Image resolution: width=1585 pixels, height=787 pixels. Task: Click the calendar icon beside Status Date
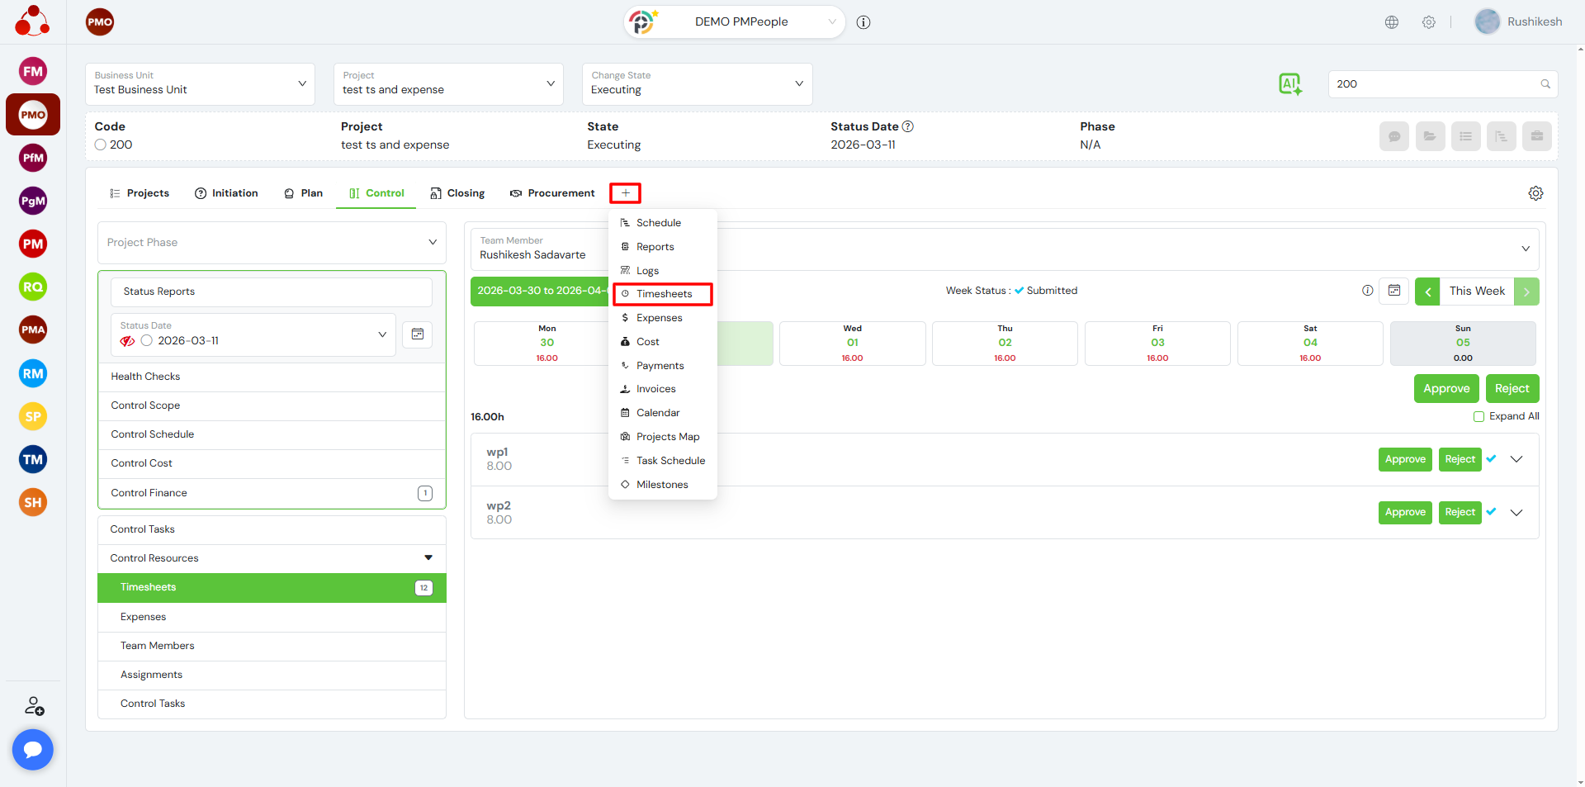tap(418, 334)
